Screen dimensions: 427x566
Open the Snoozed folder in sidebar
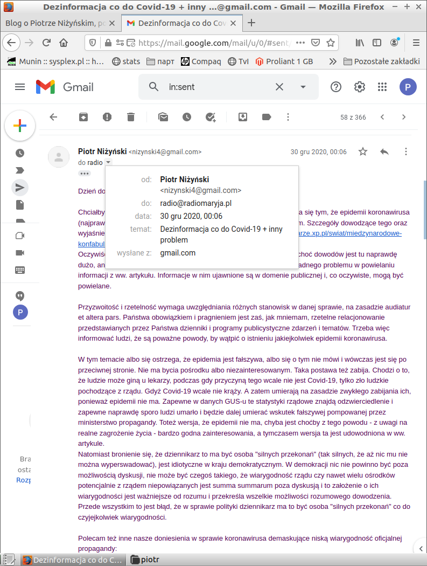(x=20, y=153)
